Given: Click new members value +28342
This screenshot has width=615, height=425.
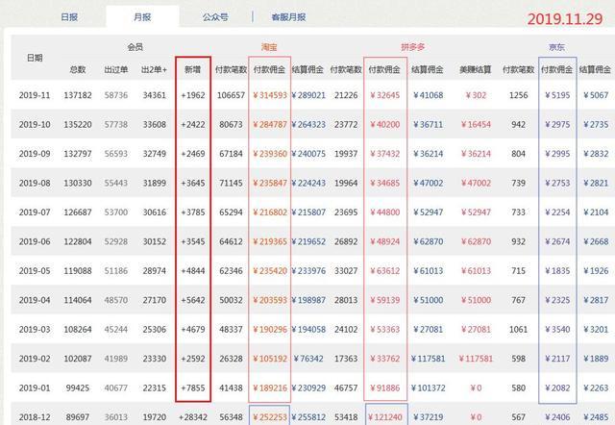Looking at the screenshot, I should tap(192, 416).
